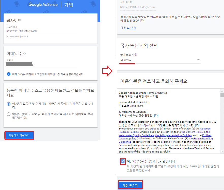224x190 pixels.
Task: Open 'the Ad Implementation Policies' link
Action: 173,135
